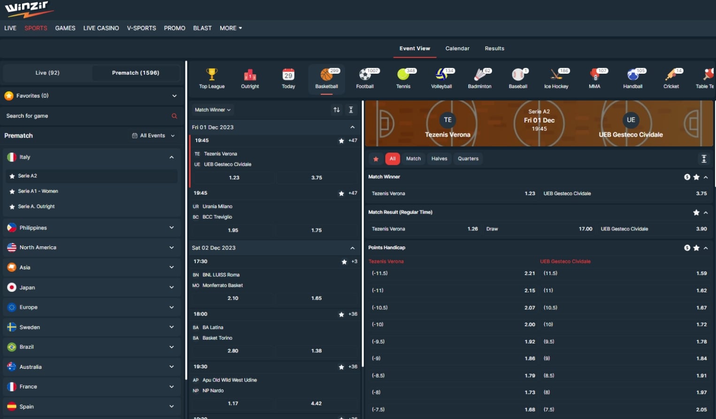The width and height of the screenshot is (716, 419).
Task: Select the Badminton sport icon
Action: tap(479, 75)
